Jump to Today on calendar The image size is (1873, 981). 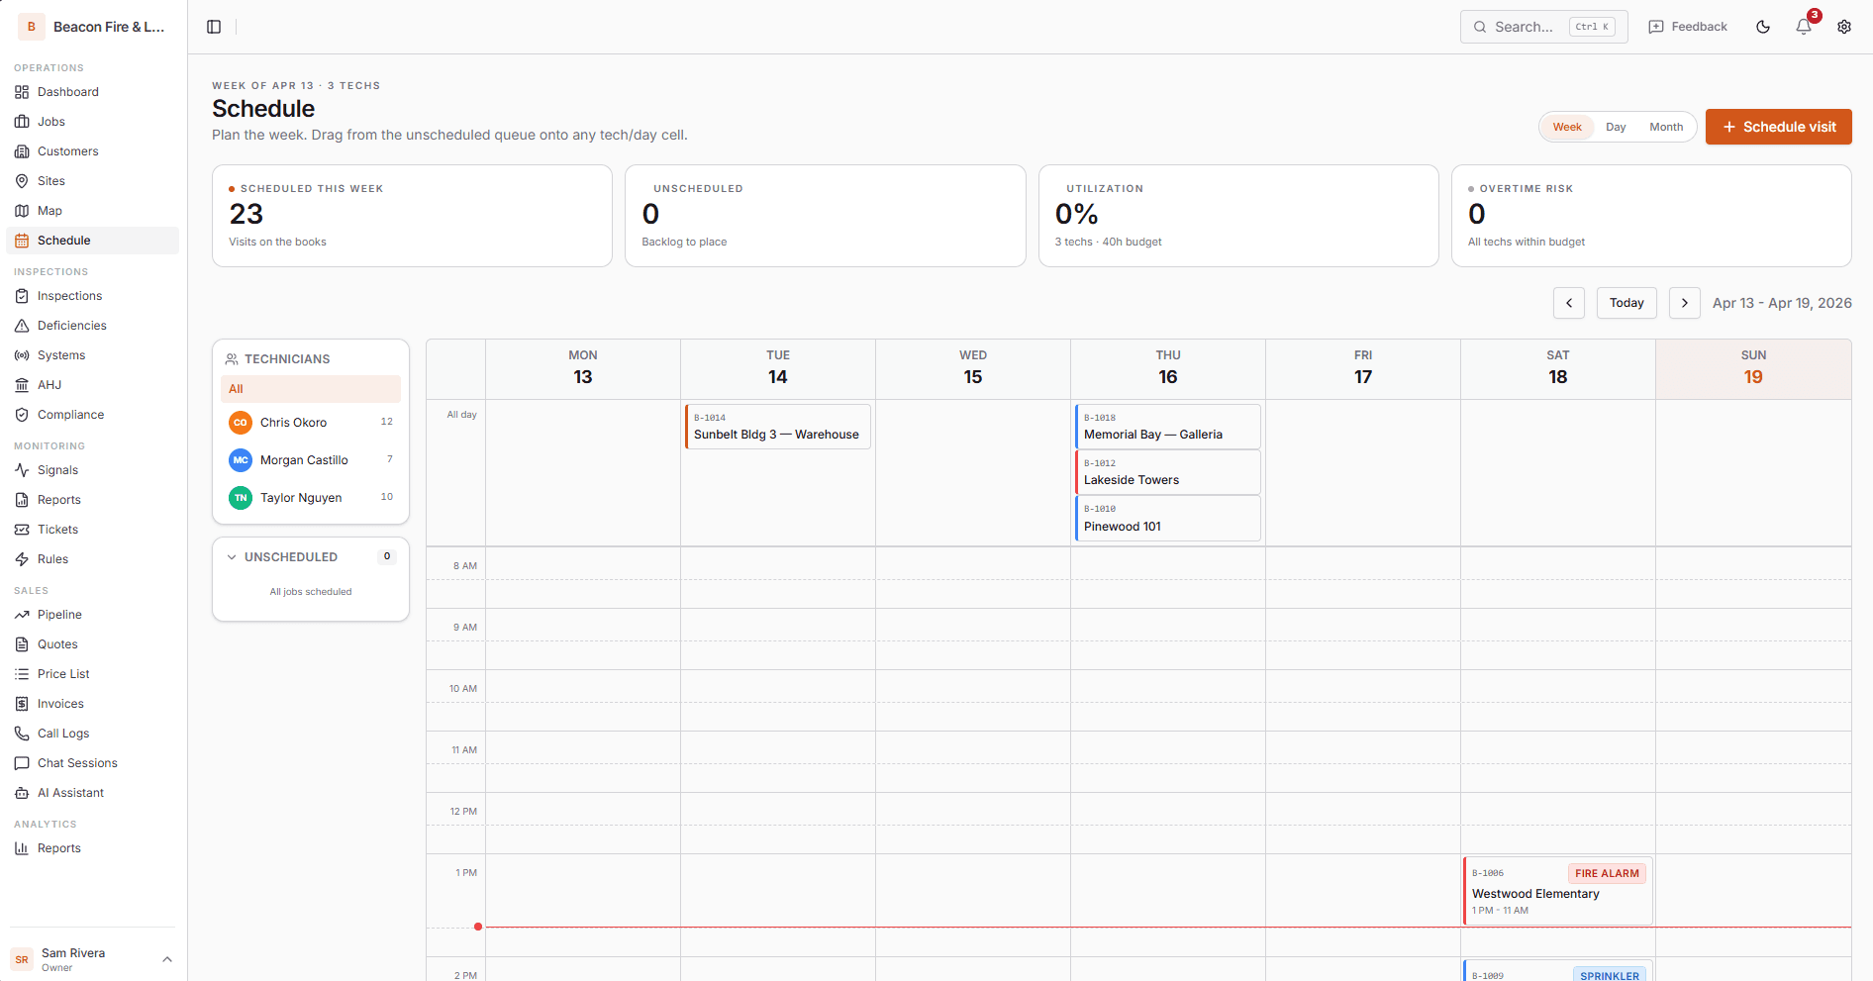pos(1627,303)
